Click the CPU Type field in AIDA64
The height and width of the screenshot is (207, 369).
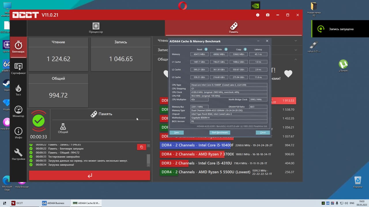point(229,85)
